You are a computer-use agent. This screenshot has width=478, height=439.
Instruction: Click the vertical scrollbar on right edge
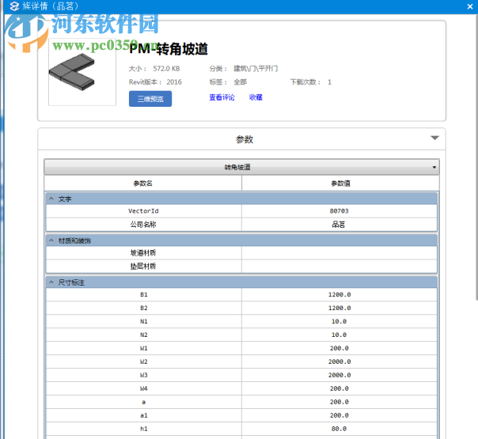[476, 158]
